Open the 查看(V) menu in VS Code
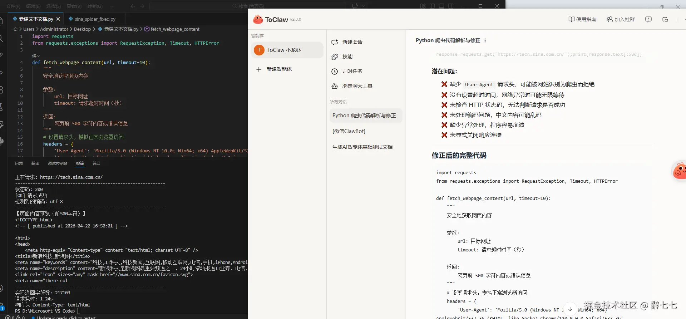 [x=74, y=6]
